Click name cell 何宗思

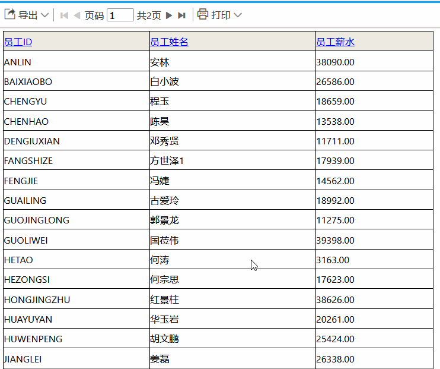232,279
